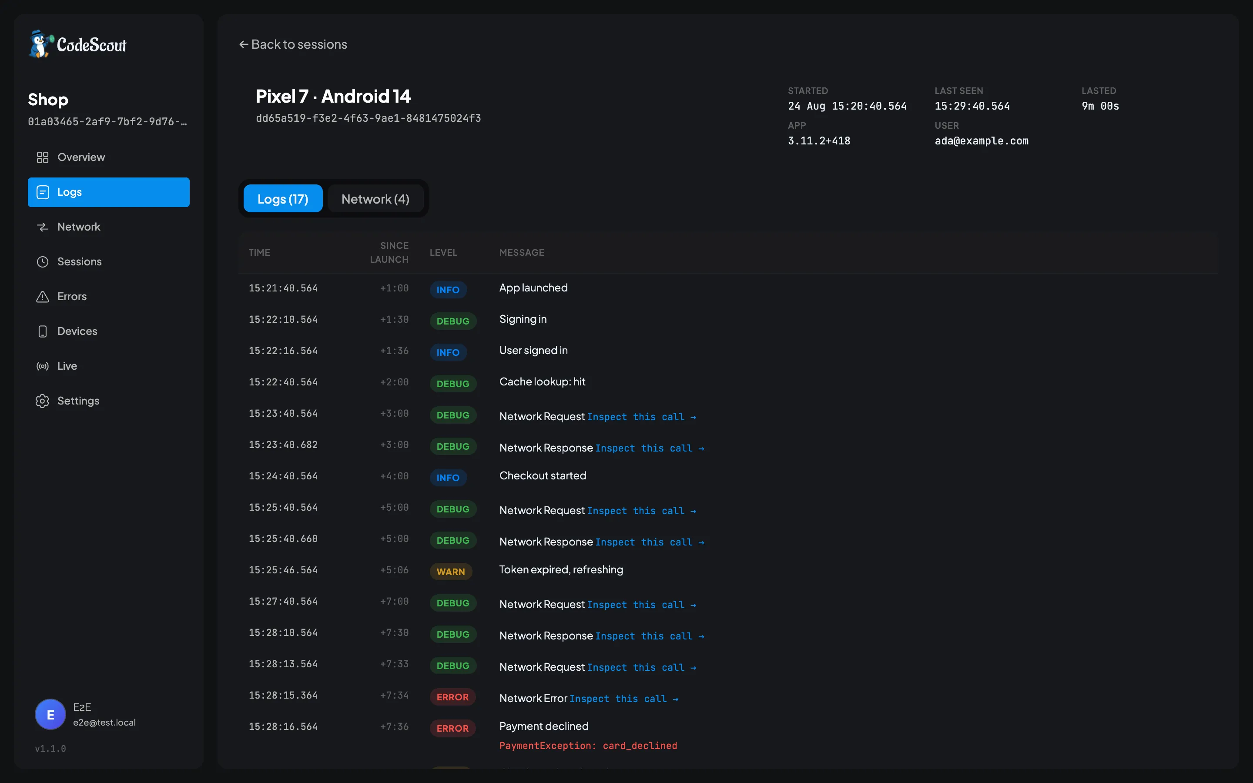
Task: Click the 'Signing in' log message
Action: (523, 320)
